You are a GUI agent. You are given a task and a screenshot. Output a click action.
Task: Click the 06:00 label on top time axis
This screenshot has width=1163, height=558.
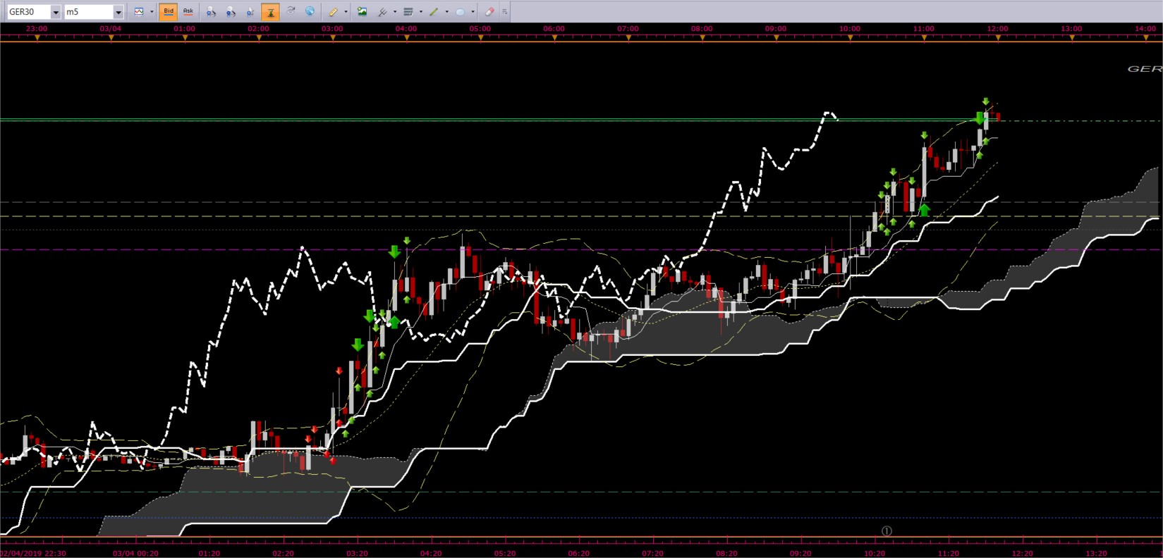pos(554,29)
